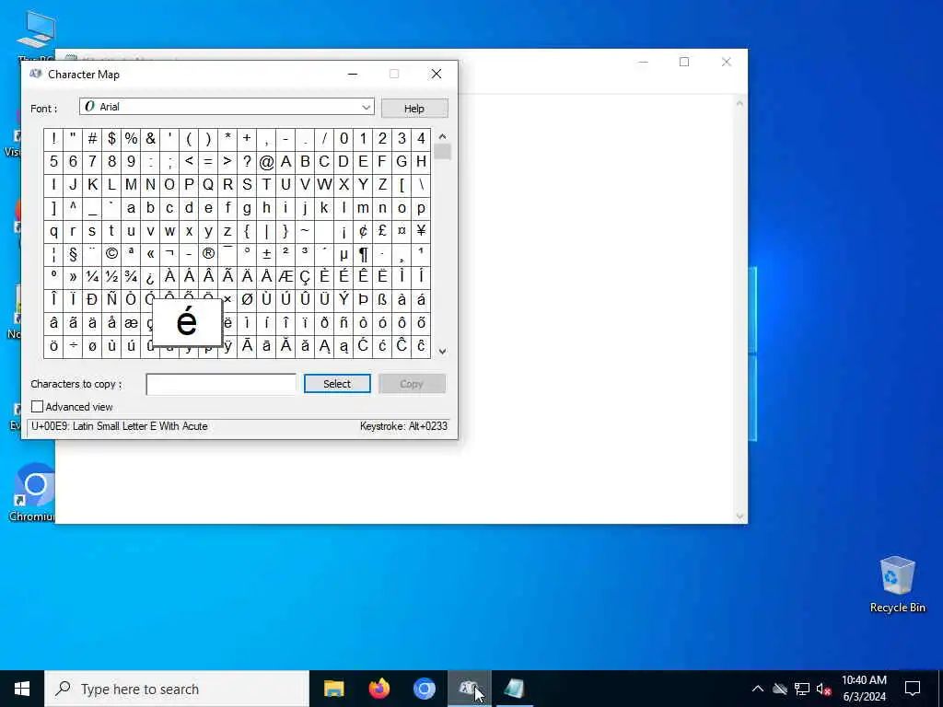Select the Ñ character
The width and height of the screenshot is (943, 707).
point(111,299)
